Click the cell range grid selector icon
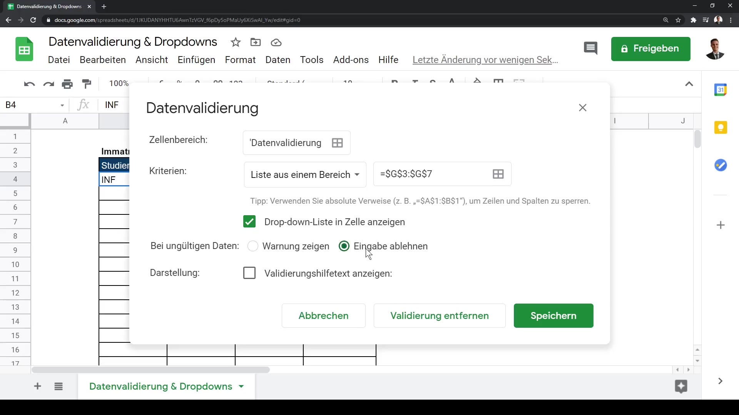 337,143
